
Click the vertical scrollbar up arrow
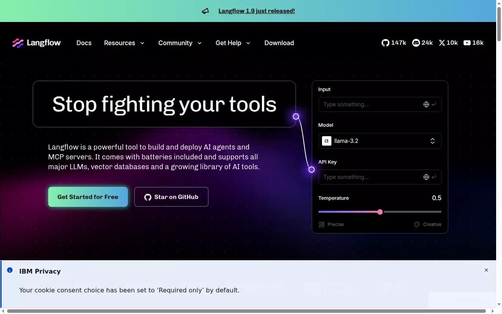499,3
